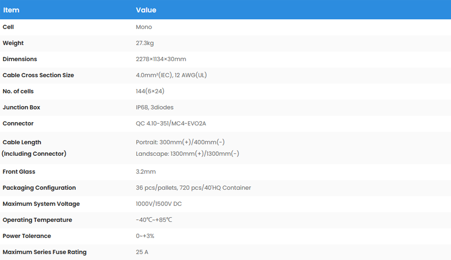
Task: Click the 2278×1134×30mm dimensions value
Action: pyautogui.click(x=161, y=59)
